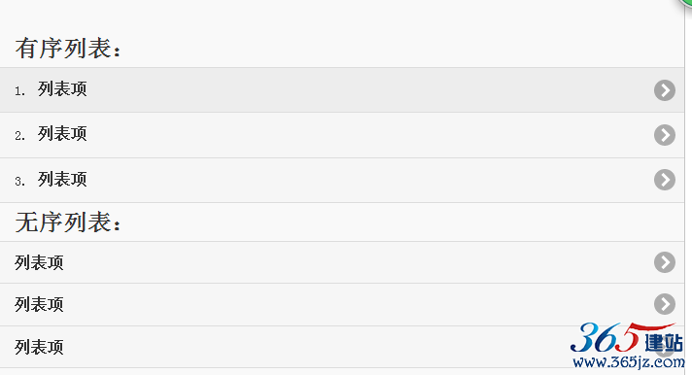Click the 建站 text in the watermark
Viewport: 692px width, 375px height.
point(663,342)
